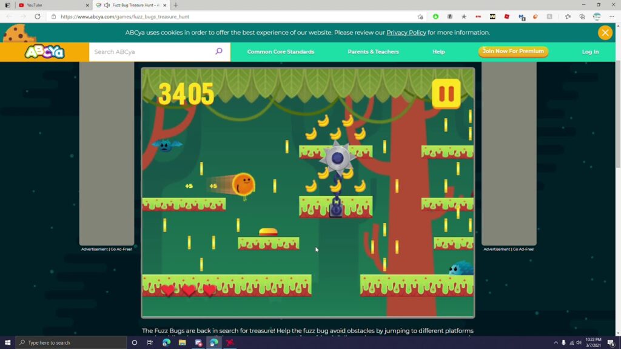Click the blue hedgehog enemy
This screenshot has height=349, width=621.
click(461, 268)
